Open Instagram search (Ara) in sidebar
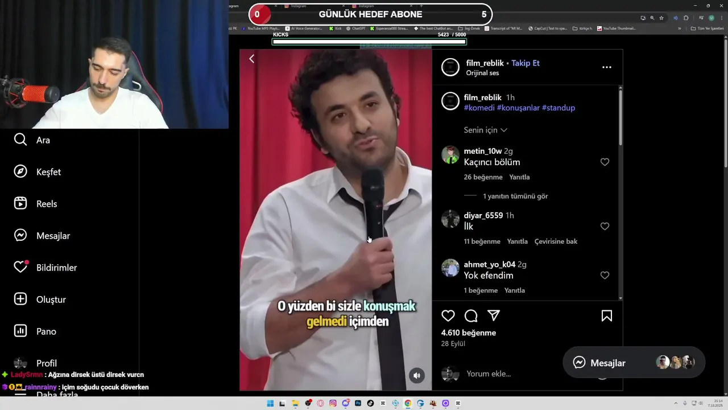 coord(32,140)
